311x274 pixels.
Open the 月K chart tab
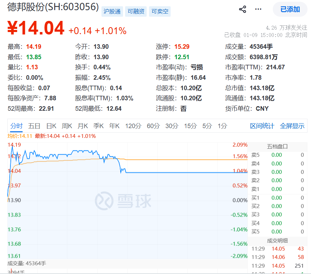coord(83,126)
